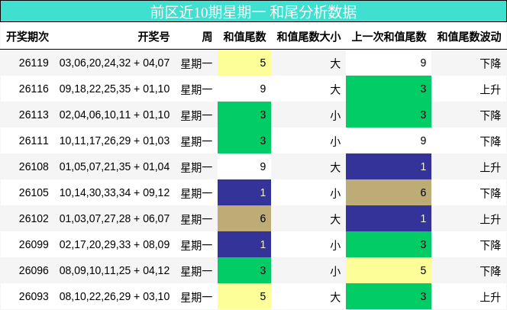Screen dimensions: 507x310
Task: Select numbers 02,17,20,29,33 + 08,09
Action: click(x=115, y=244)
